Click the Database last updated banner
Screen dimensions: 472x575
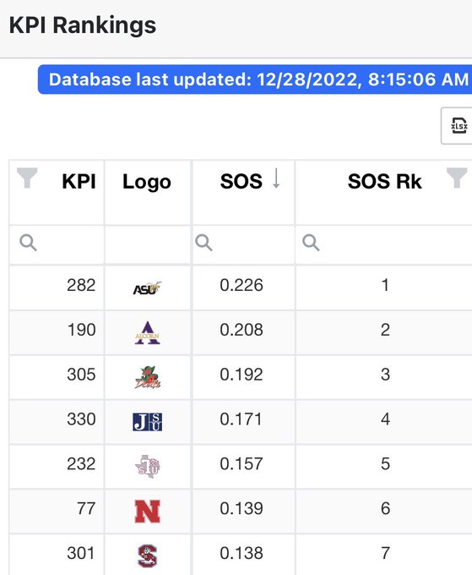(255, 79)
